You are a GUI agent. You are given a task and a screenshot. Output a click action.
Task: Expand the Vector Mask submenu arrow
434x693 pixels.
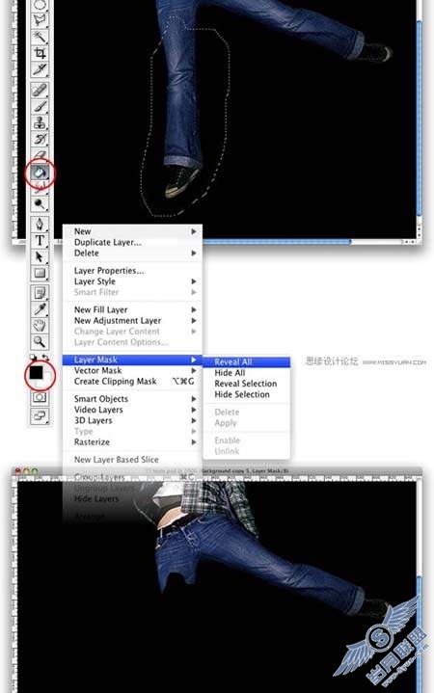194,370
